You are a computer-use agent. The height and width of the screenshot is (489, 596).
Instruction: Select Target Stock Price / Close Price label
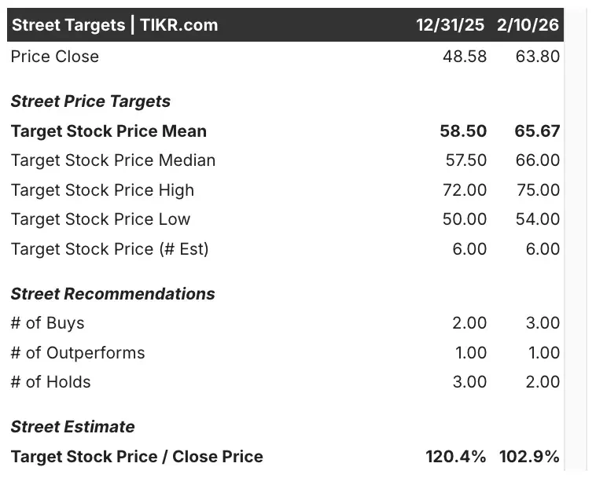[137, 457]
